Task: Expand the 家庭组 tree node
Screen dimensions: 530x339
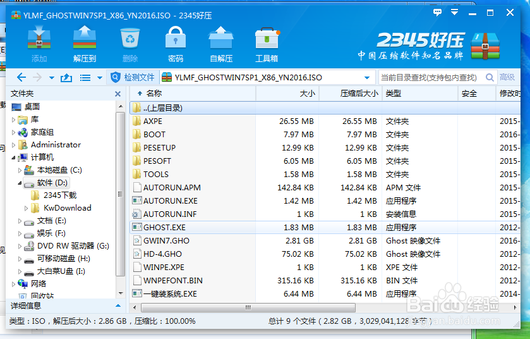Action: [x=13, y=132]
